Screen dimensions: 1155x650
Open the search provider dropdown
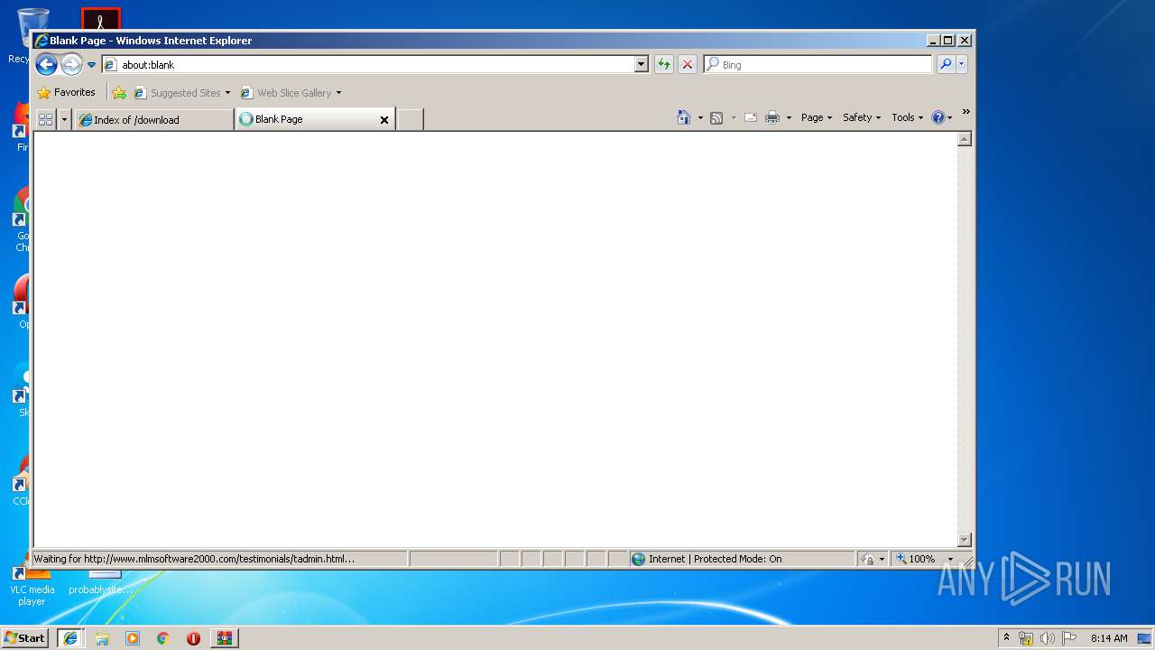(961, 64)
